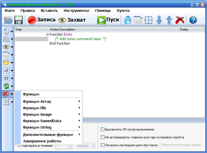Delete step with the red X icon
Screen dimensions: 207x153
tap(180, 20)
